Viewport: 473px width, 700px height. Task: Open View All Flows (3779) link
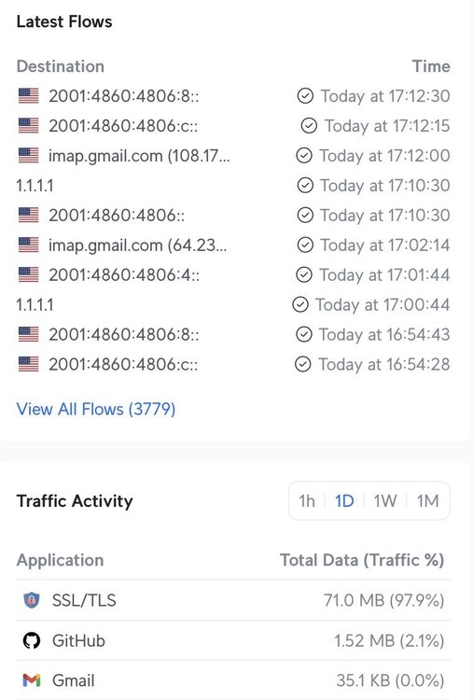point(96,409)
